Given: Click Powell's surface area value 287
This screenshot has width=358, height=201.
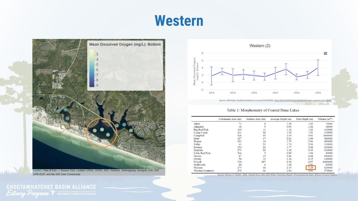Looking at the screenshot, I should pos(263,162).
